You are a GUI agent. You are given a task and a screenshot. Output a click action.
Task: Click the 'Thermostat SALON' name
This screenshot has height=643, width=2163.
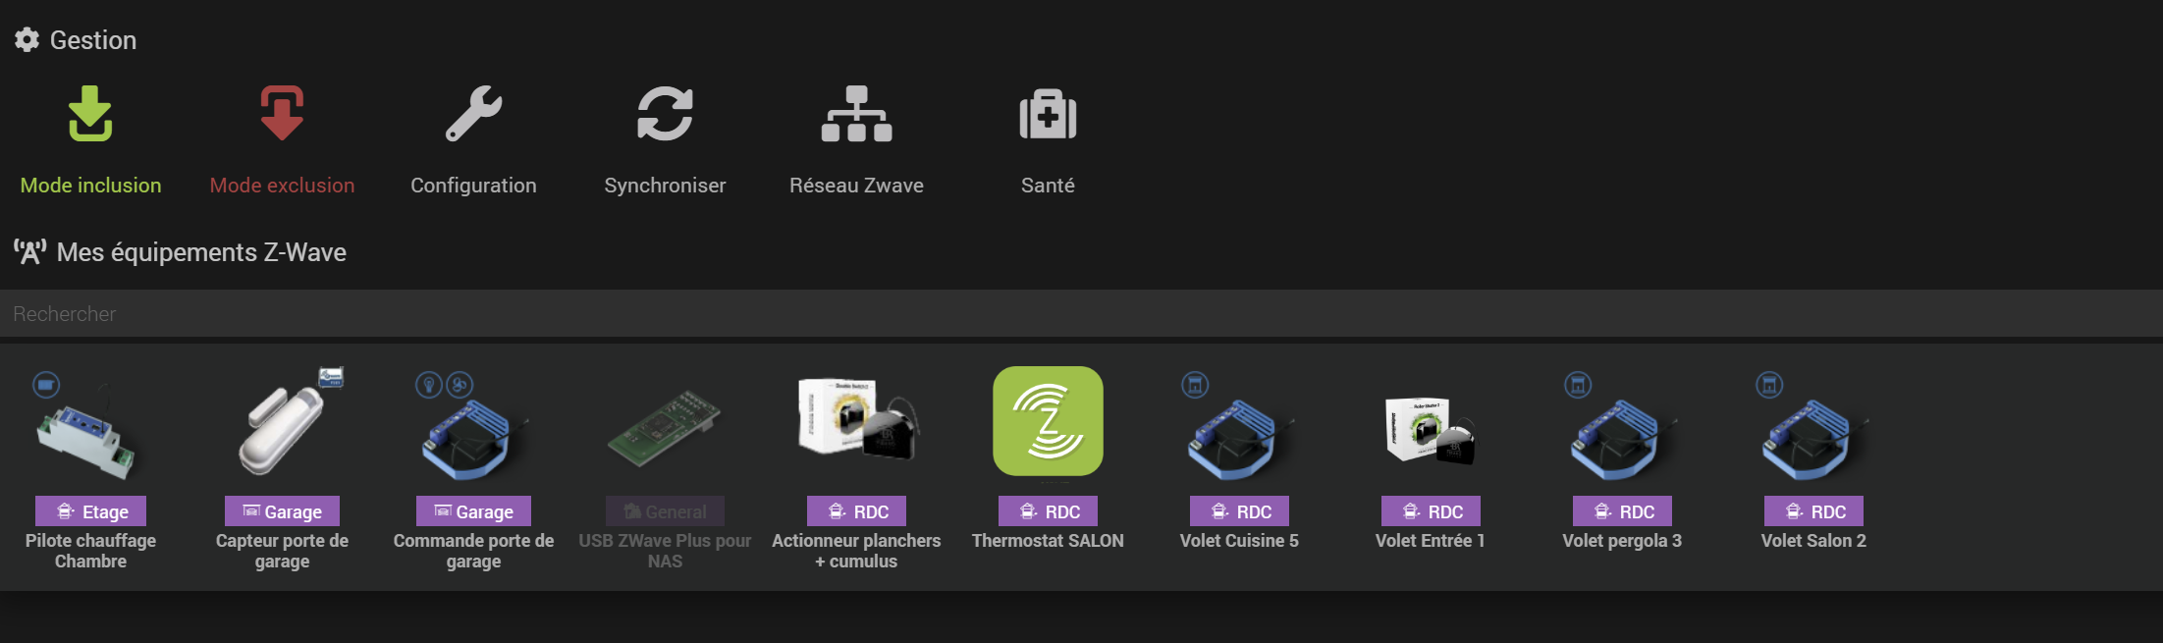tap(1048, 541)
